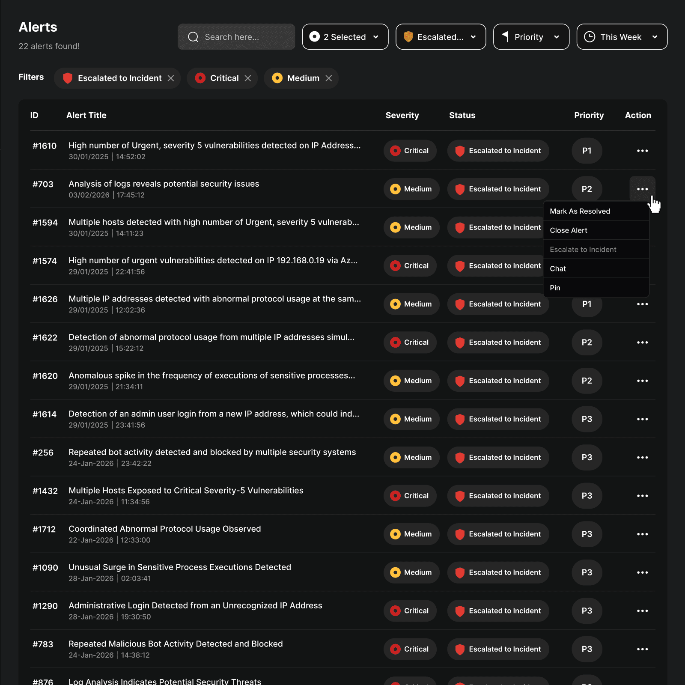The width and height of the screenshot is (685, 685).
Task: Open the search magnifier icon
Action: pyautogui.click(x=194, y=37)
